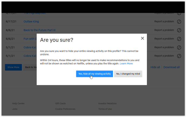Image resolution: width=186 pixels, height=117 pixels.
Task: Report a problem on second 5/1/21 Cobra Kai row
Action: coord(164,56)
